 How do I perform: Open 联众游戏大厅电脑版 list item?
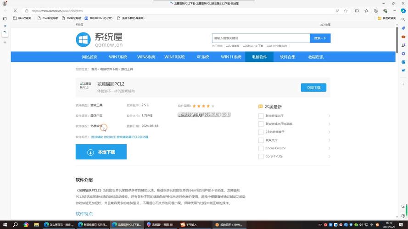[x=279, y=124]
